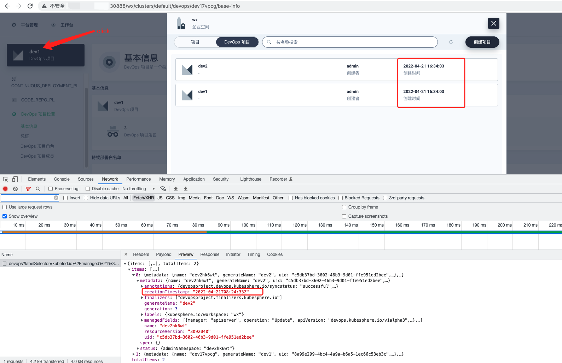Expand the status object
Screen dimensions: 562x363
coord(138,349)
